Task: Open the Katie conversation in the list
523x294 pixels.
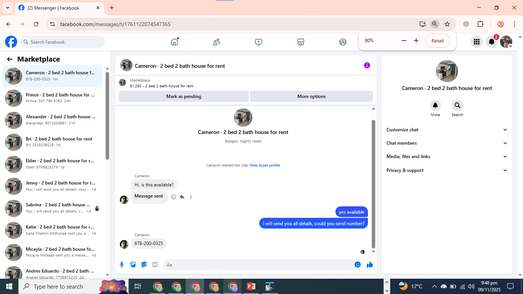Action: [52, 230]
